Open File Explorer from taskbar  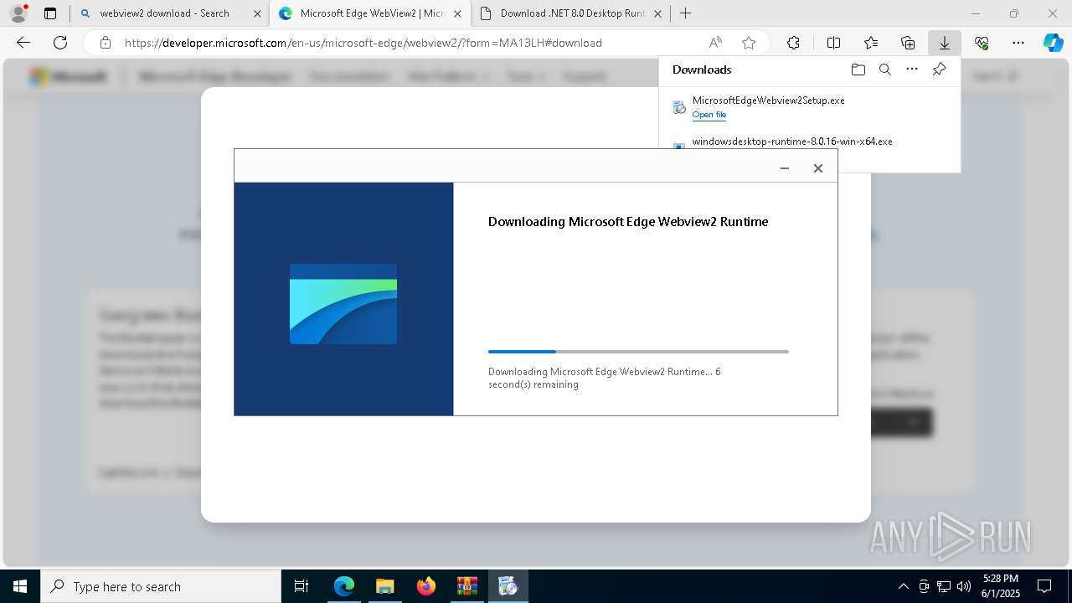pos(384,586)
